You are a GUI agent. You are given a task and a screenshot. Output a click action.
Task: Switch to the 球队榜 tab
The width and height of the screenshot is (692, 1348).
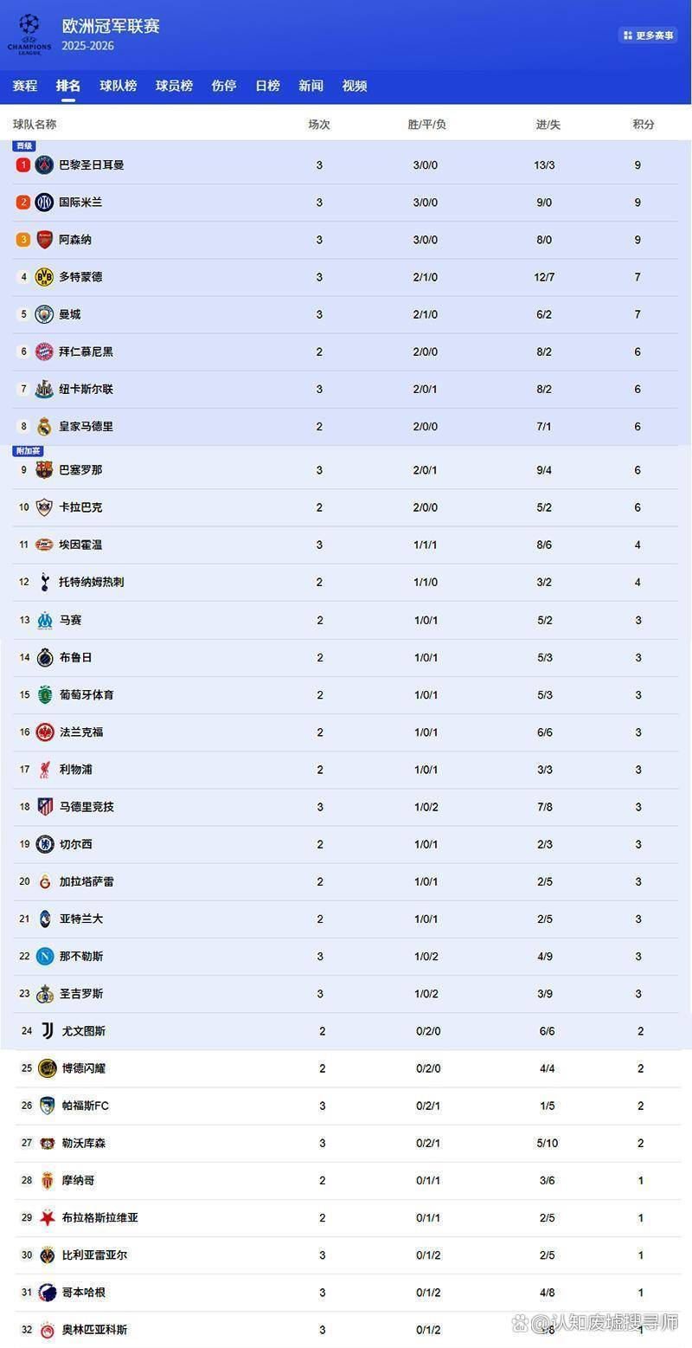[118, 86]
